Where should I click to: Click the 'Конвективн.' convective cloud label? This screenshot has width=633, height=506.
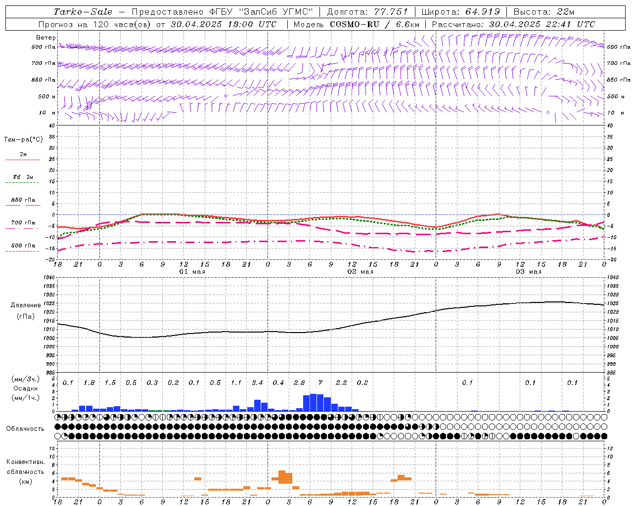(25, 462)
